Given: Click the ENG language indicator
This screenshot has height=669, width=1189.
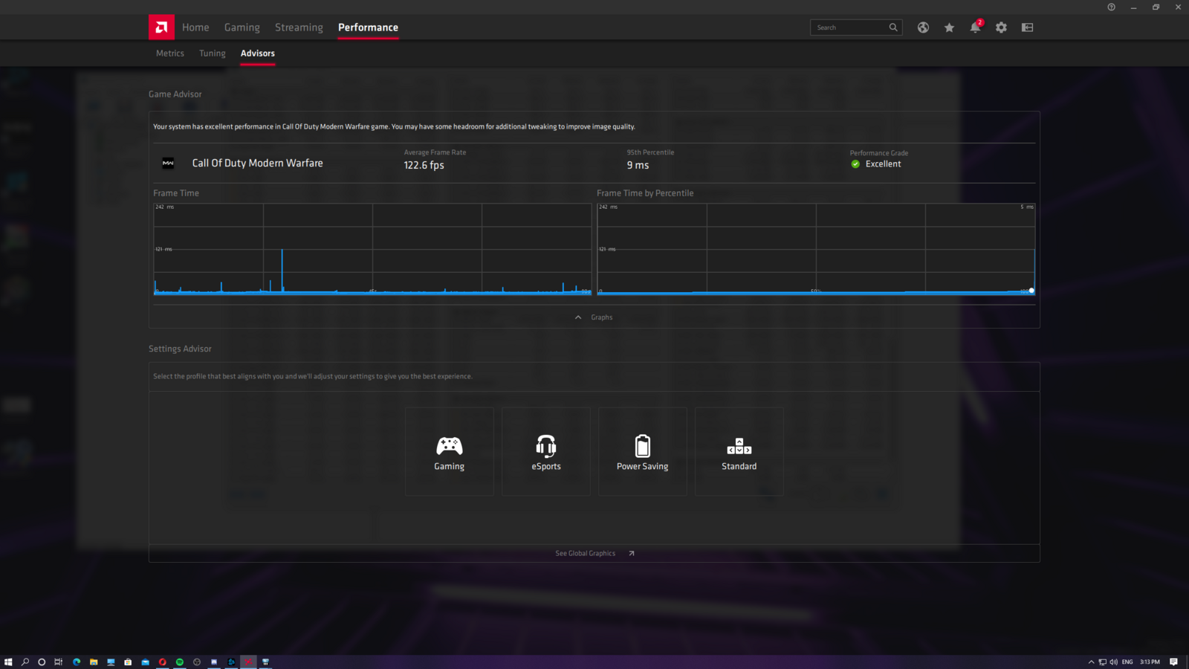Looking at the screenshot, I should click(1127, 662).
